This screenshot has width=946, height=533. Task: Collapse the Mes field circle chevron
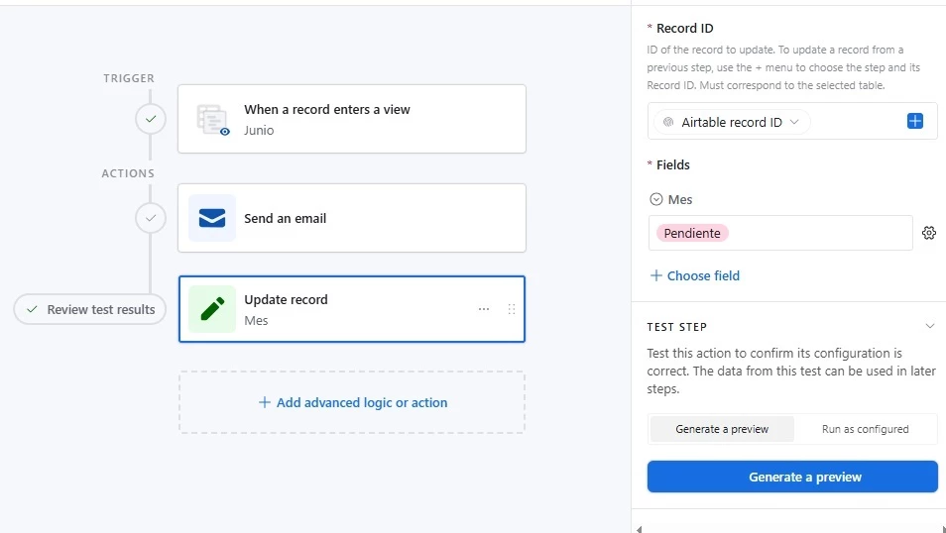tap(655, 199)
